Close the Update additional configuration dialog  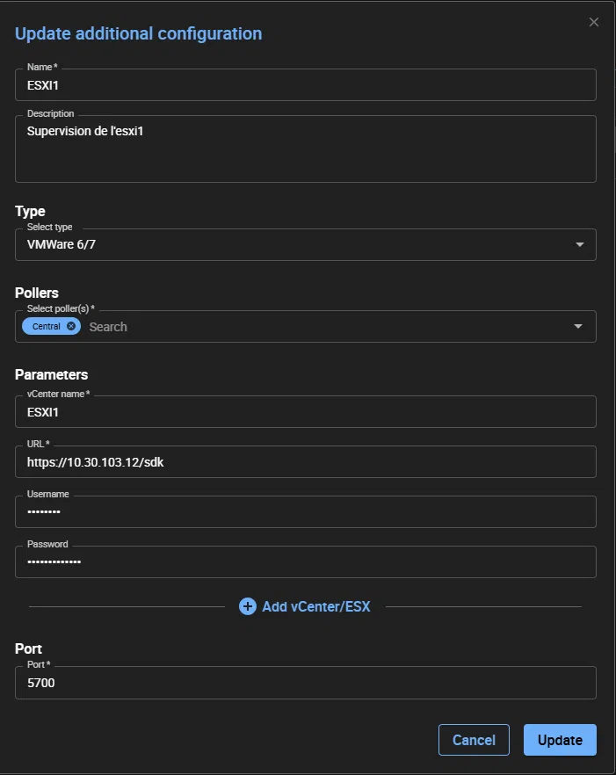point(594,22)
